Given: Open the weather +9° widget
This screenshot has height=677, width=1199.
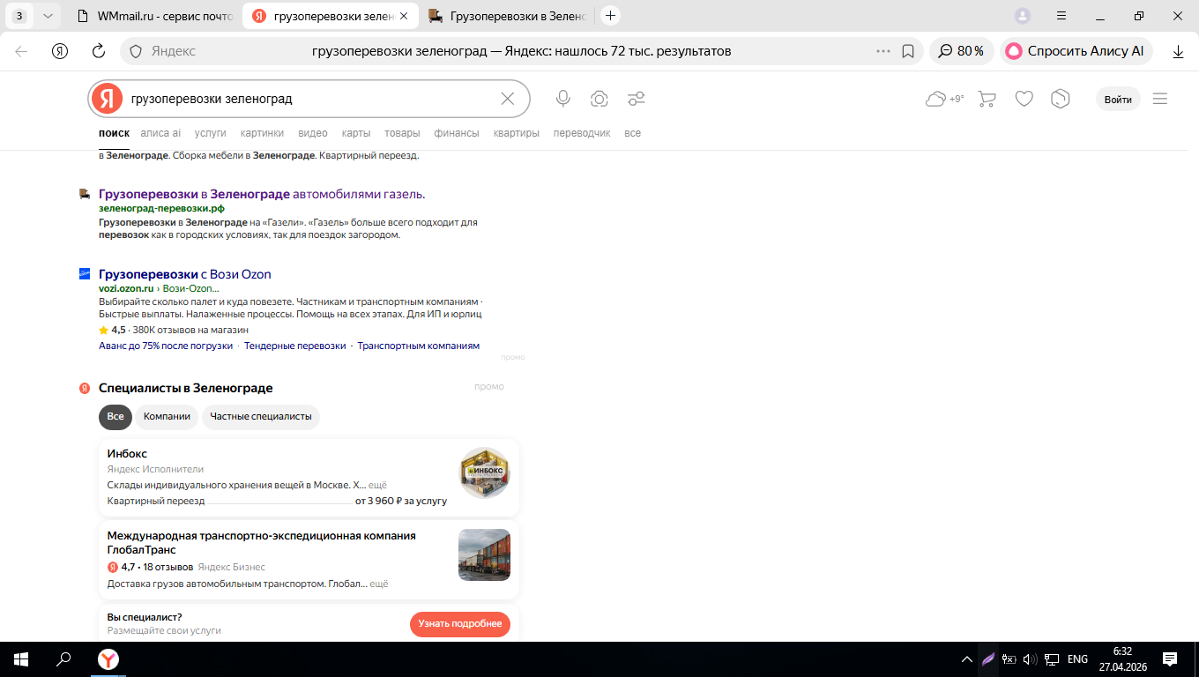Looking at the screenshot, I should [x=945, y=99].
